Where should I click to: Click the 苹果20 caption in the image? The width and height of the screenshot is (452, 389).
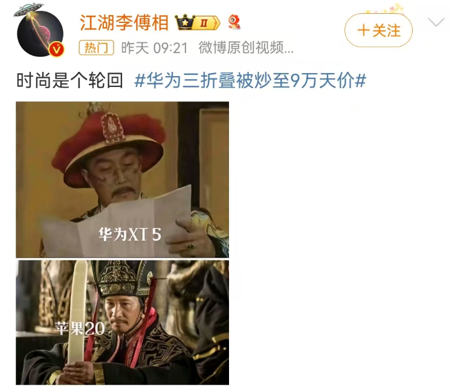coord(80,328)
